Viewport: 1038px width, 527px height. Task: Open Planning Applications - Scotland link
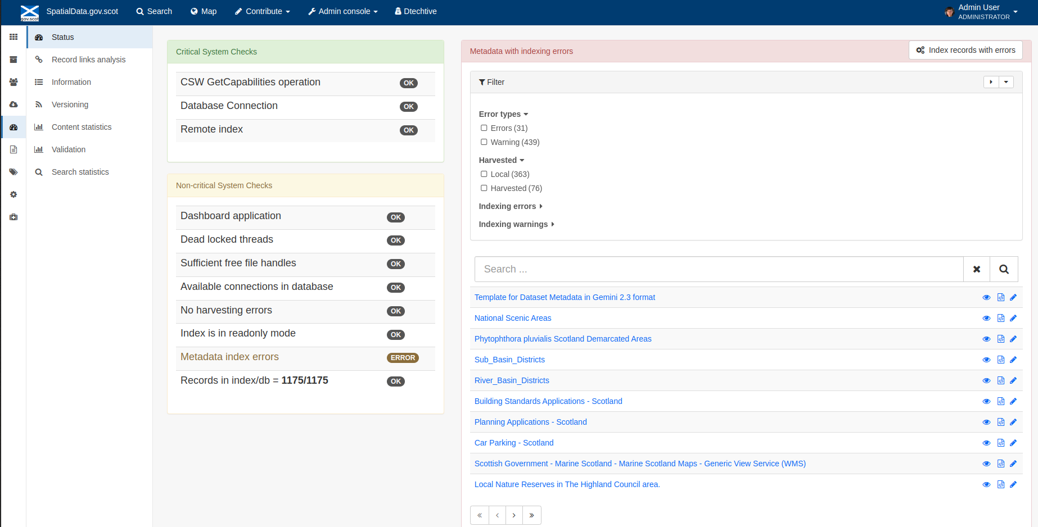530,422
